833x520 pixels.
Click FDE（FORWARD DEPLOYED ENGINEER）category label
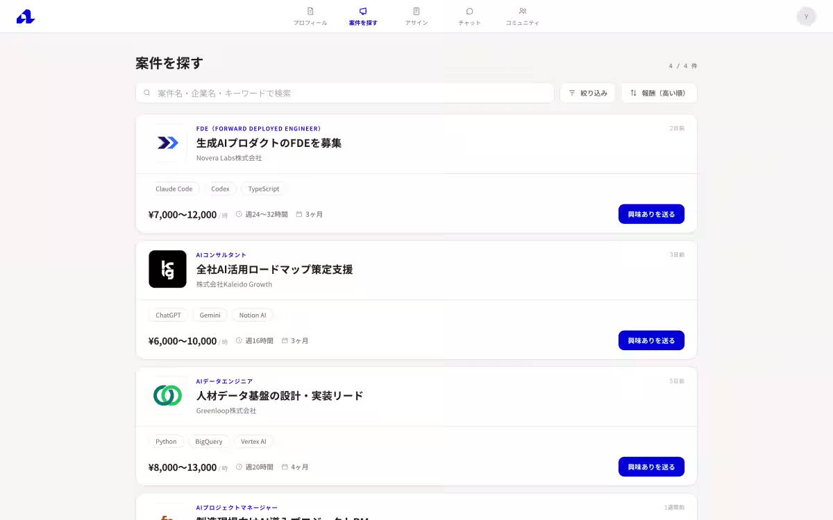(258, 128)
